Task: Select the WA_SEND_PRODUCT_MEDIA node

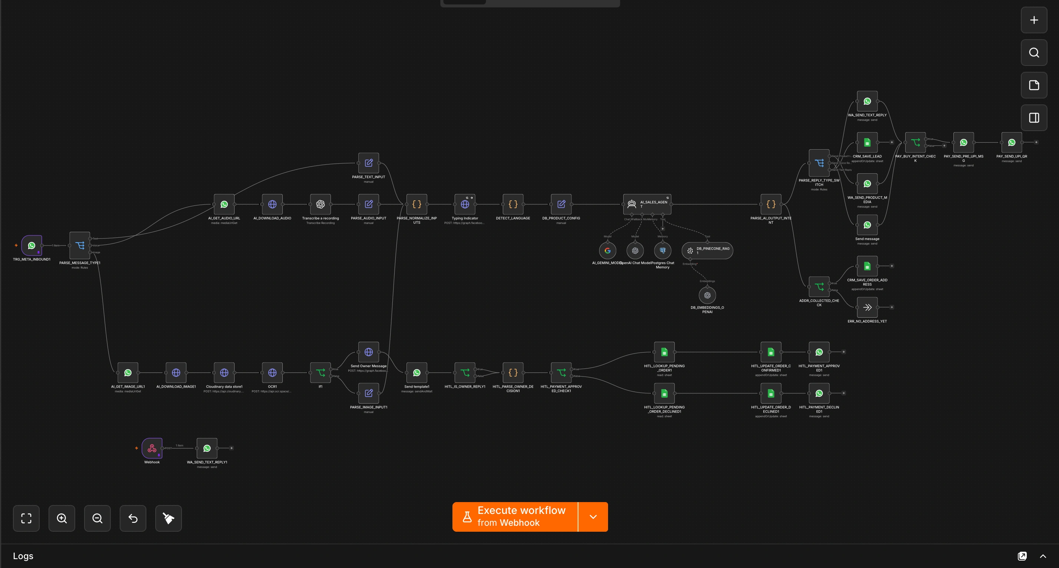Action: [867, 184]
